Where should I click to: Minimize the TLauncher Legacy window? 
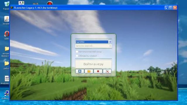tap(167, 8)
